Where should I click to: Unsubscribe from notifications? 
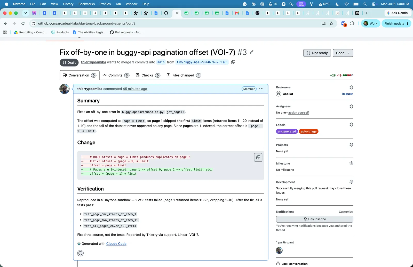coord(315,219)
